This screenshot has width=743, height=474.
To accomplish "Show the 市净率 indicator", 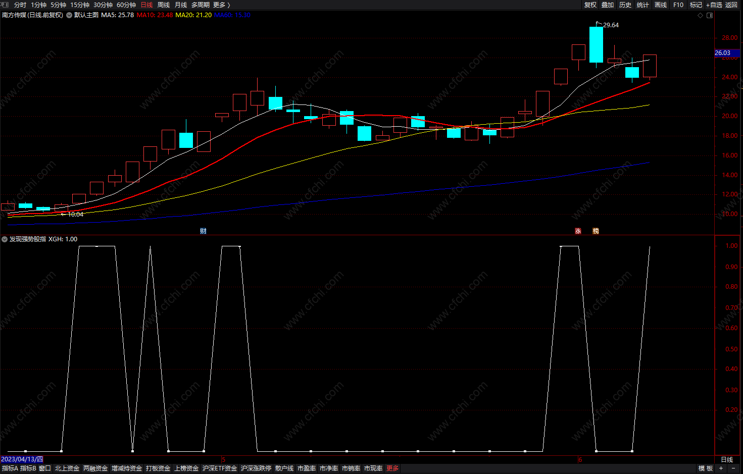I will (x=329, y=468).
